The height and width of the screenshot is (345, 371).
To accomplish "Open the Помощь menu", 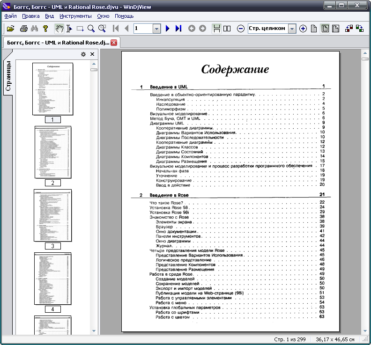I will coord(124,16).
